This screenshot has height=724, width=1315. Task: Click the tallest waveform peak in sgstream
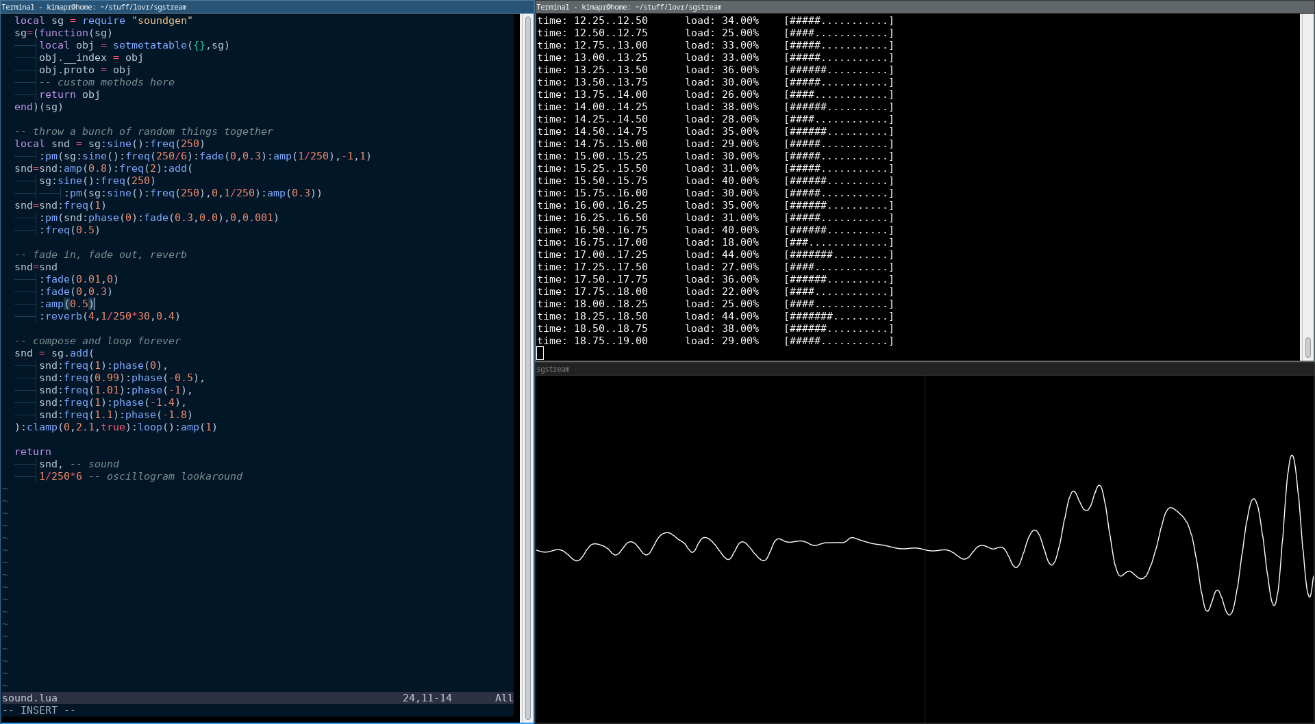1292,458
